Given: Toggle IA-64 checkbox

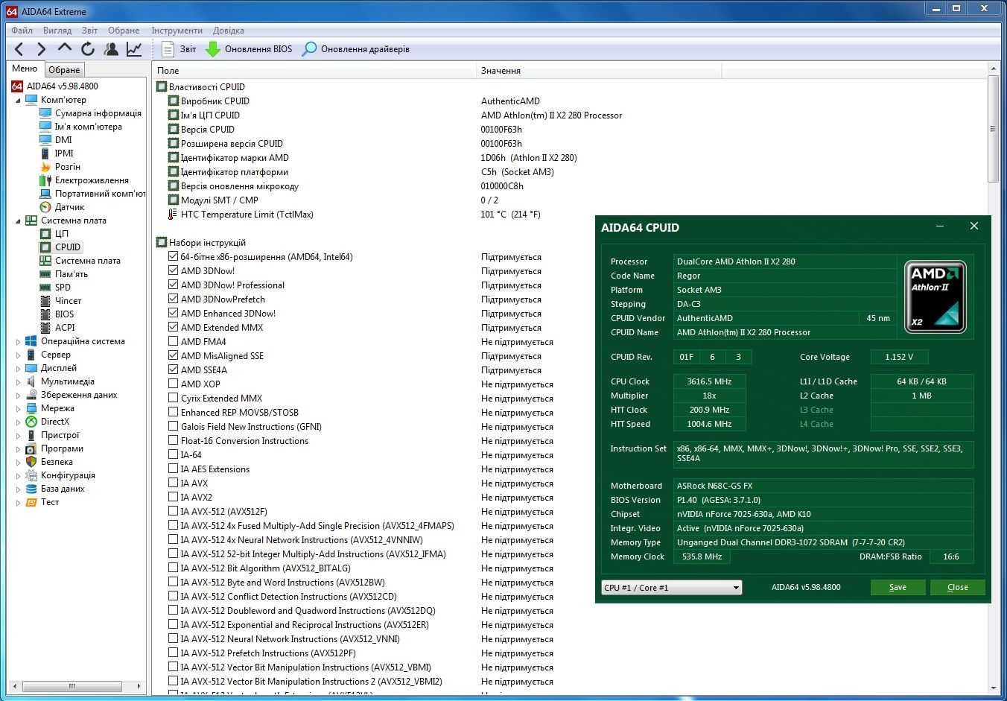Looking at the screenshot, I should click(x=174, y=454).
